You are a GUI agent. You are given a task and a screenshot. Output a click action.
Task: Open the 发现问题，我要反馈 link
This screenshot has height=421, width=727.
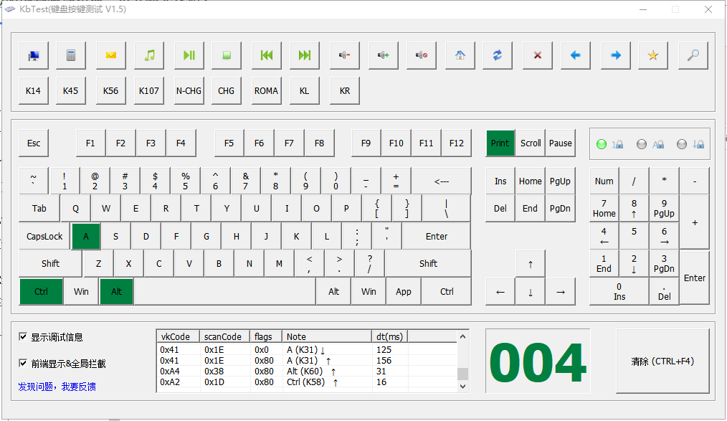57,387
